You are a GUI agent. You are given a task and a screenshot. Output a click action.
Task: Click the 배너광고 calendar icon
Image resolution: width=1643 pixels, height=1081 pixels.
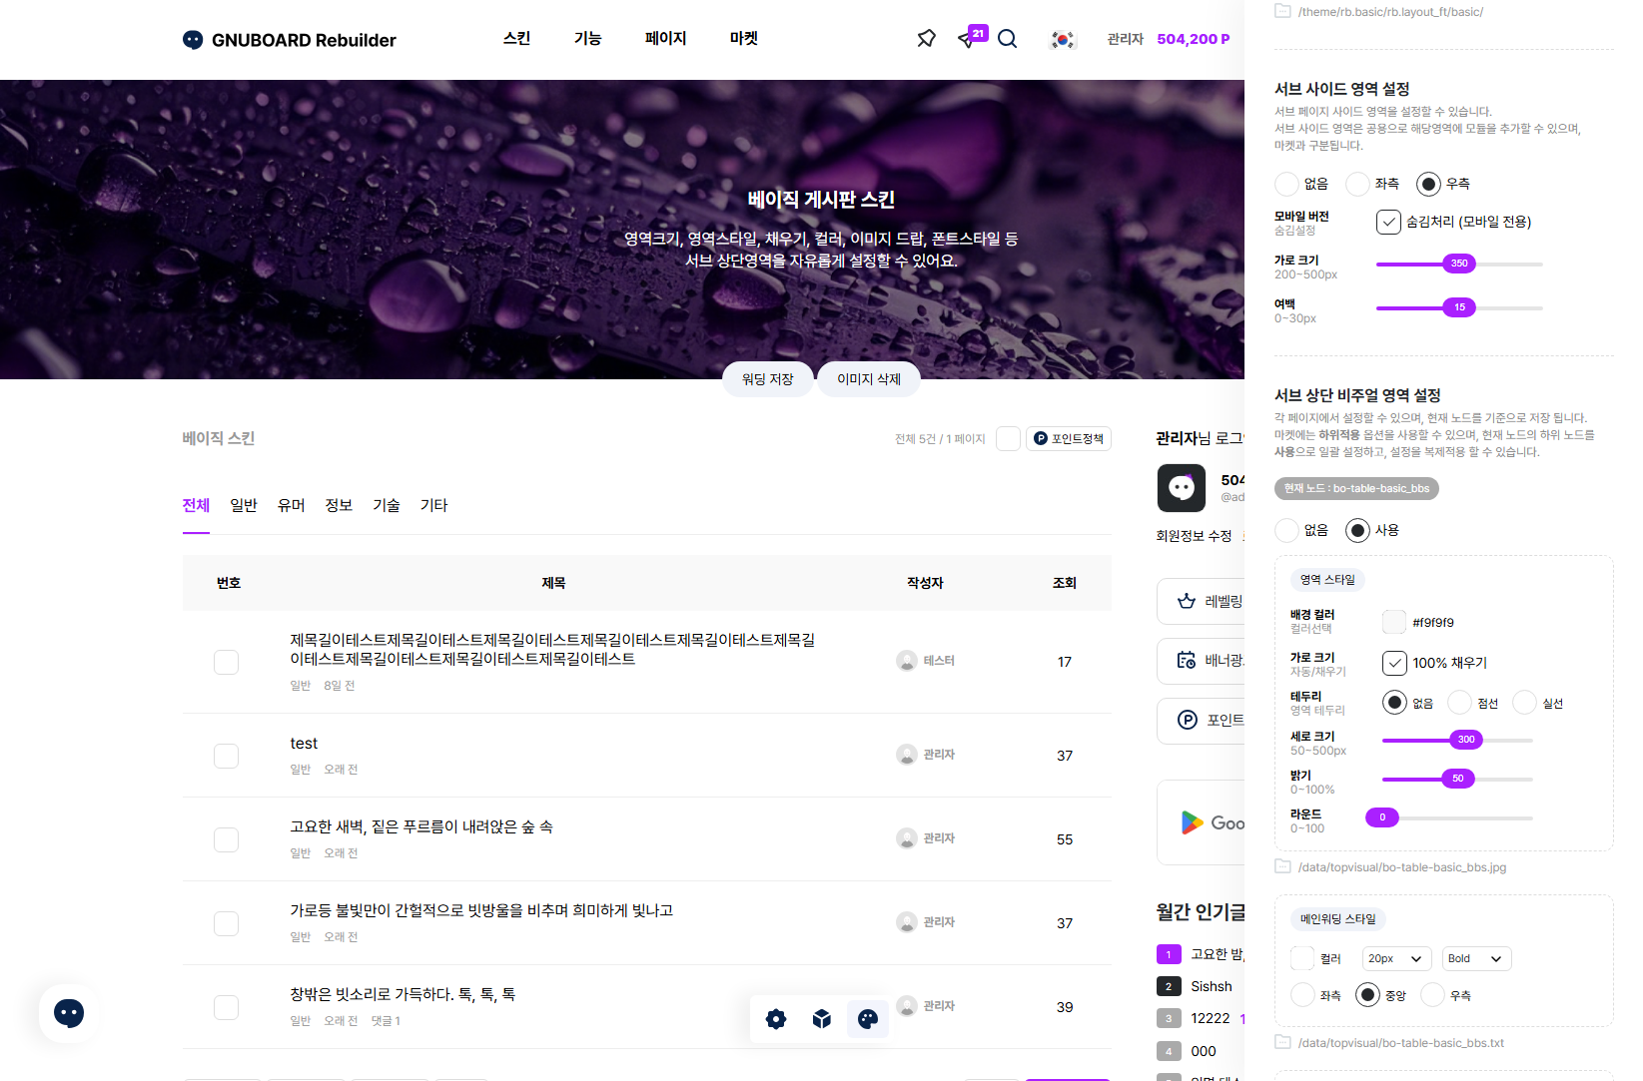(x=1187, y=660)
